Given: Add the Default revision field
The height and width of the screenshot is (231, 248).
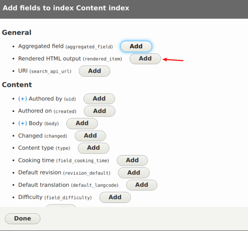Looking at the screenshot, I should (x=133, y=173).
